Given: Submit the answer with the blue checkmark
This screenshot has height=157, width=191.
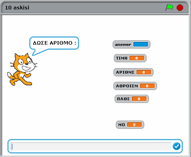Looking at the screenshot, I should pos(177,146).
